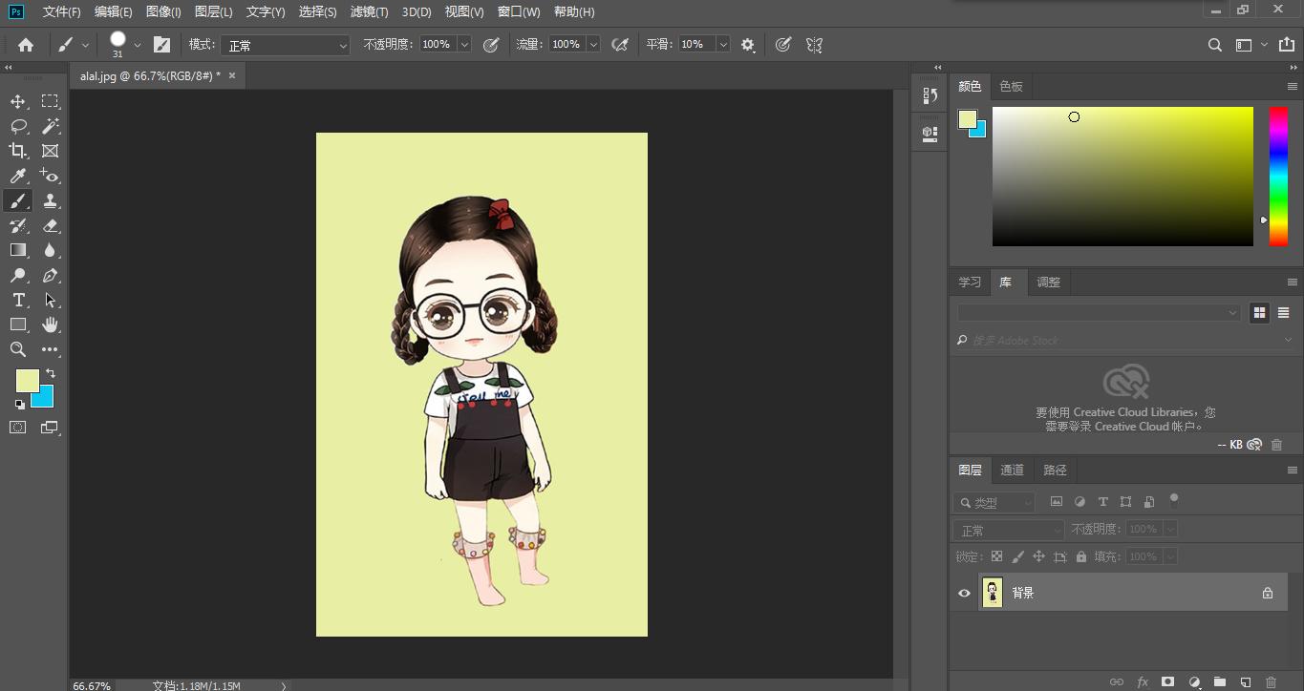Create a new layer in layers panel
1304x691 pixels.
1246,681
